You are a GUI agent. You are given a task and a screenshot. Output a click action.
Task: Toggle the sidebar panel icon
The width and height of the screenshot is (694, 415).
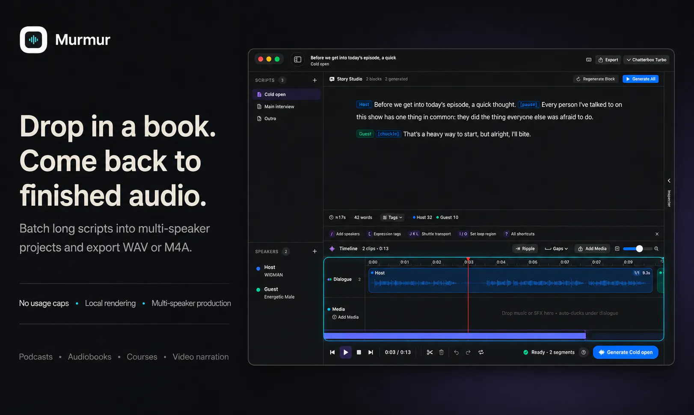point(298,59)
